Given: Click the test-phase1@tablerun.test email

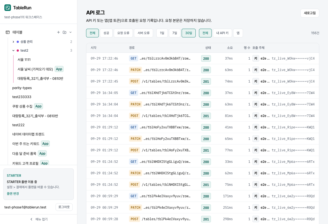Looking at the screenshot, I should [25, 207].
